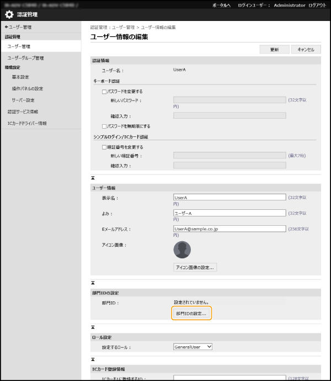Click the collapse arrow above ICカード登録情報 section

pos(93,359)
